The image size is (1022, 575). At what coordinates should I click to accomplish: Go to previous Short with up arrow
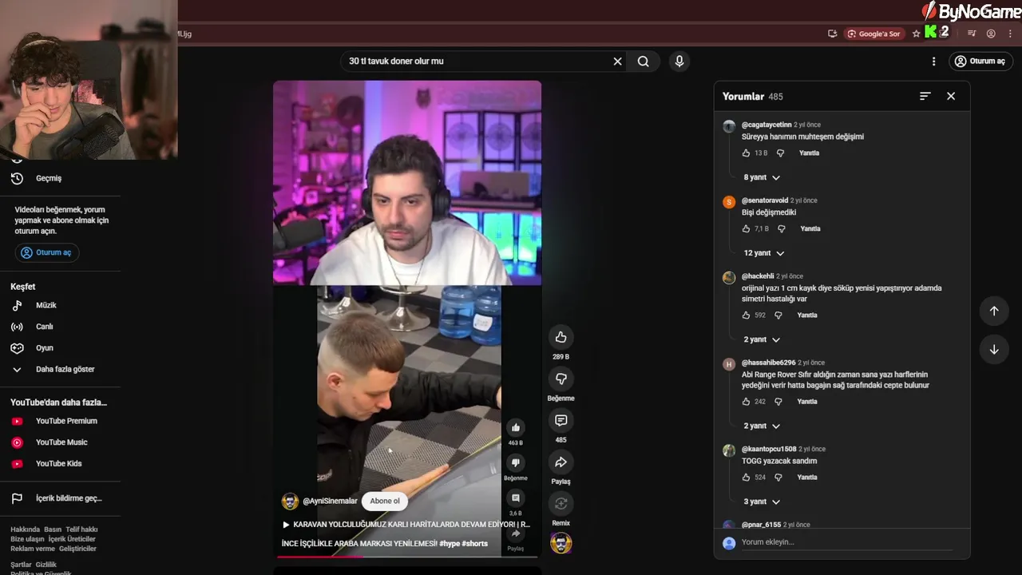(994, 311)
